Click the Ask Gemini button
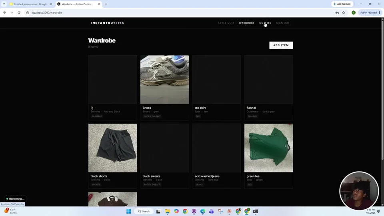384x216 pixels. (x=342, y=4)
